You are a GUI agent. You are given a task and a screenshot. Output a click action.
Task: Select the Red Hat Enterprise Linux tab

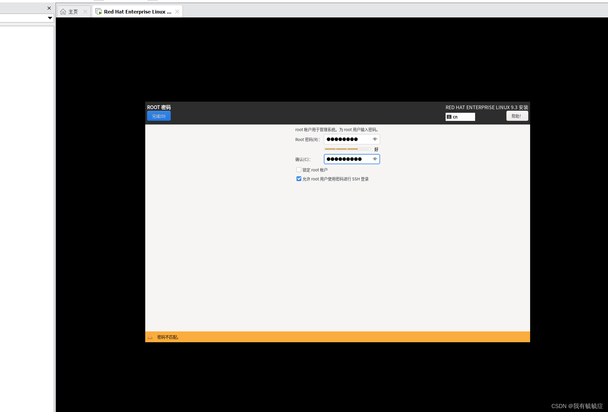137,12
